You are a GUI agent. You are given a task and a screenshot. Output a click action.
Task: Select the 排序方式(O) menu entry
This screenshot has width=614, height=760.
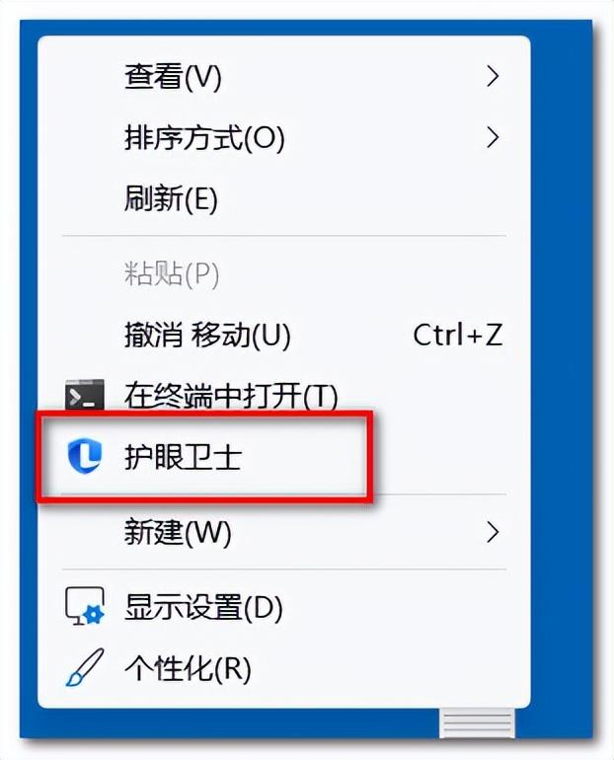click(x=284, y=137)
